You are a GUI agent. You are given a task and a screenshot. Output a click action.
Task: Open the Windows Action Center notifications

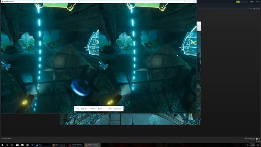pyautogui.click(x=258, y=145)
